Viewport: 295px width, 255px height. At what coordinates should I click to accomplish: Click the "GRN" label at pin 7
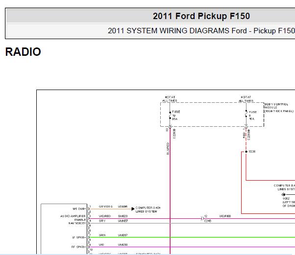click(102, 235)
